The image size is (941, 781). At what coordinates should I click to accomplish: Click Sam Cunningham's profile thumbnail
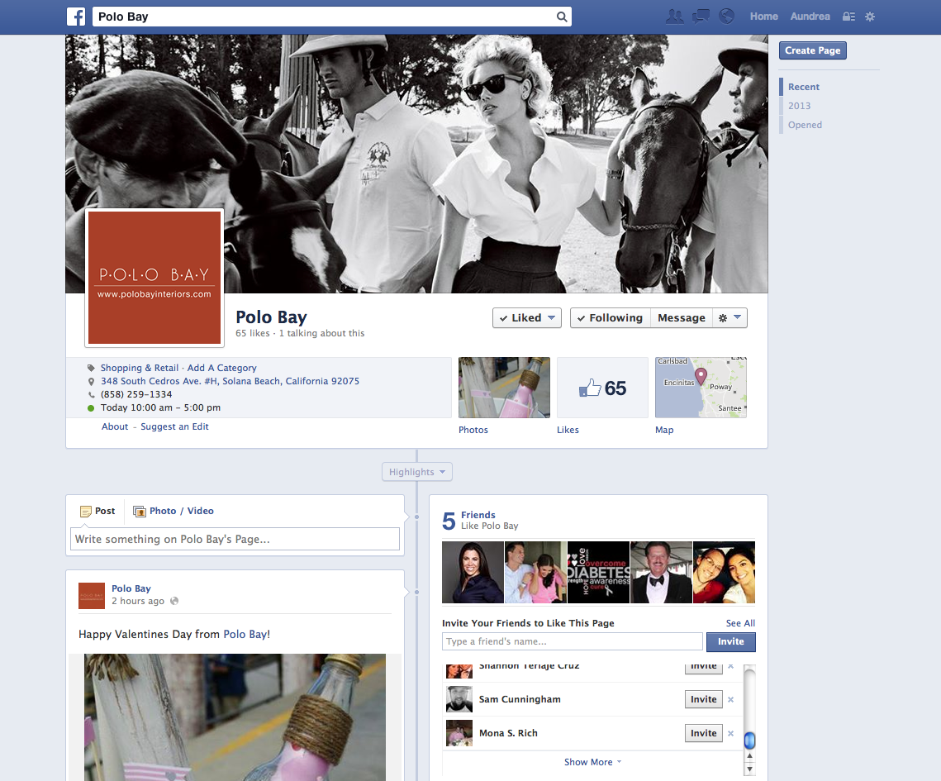point(459,699)
